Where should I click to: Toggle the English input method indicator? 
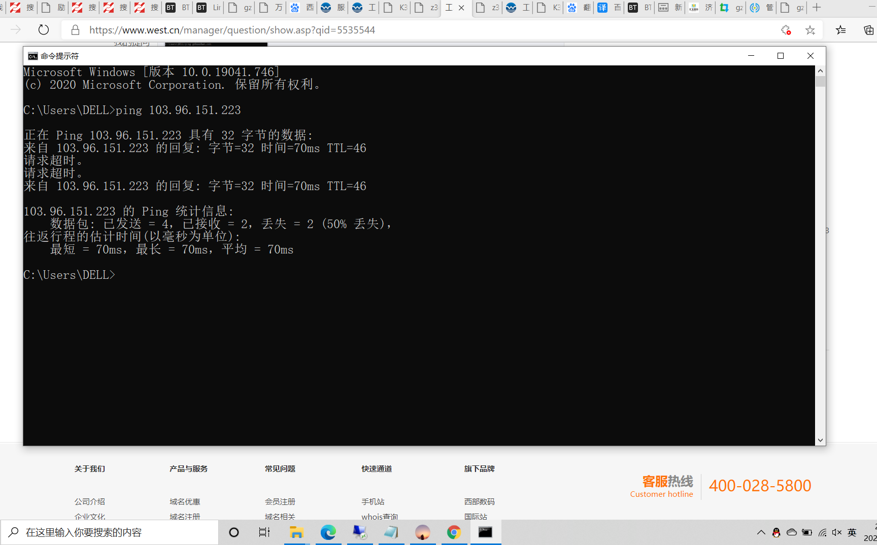[x=852, y=532]
